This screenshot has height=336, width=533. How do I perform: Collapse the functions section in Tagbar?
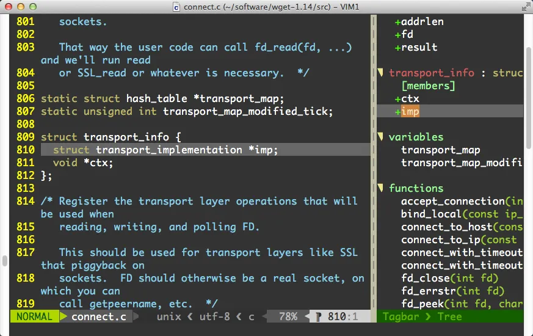pyautogui.click(x=380, y=189)
